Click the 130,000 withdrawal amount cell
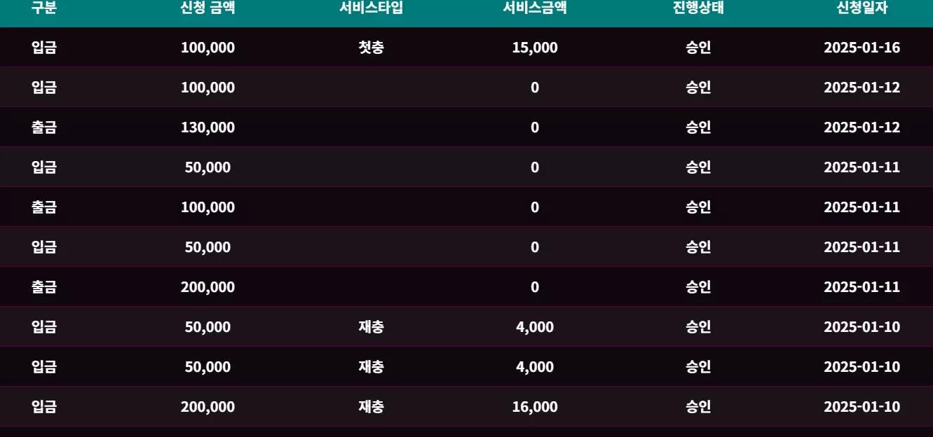 tap(207, 127)
